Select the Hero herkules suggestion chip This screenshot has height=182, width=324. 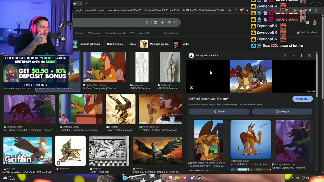115,44
